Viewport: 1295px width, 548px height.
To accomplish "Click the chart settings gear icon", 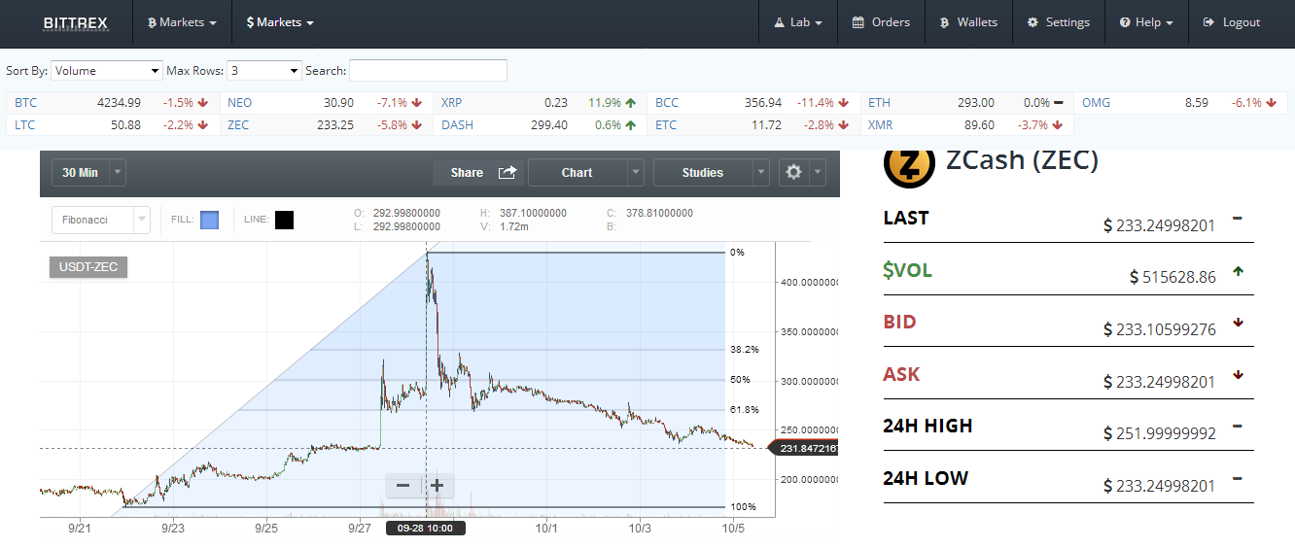I will pyautogui.click(x=794, y=173).
